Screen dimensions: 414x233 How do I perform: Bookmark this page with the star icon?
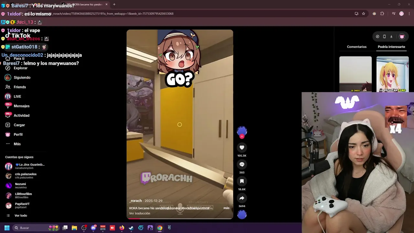pos(364,14)
